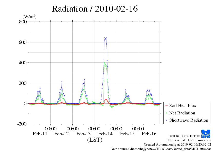Click the 0 y-axis value
The width and height of the screenshot is (216, 153).
tap(25, 104)
